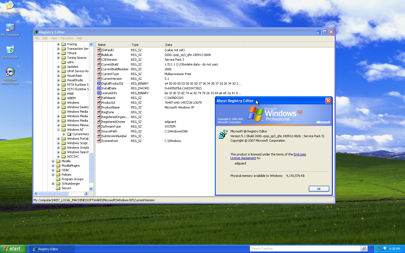Image resolution: width=405 pixels, height=253 pixels.
Task: Expand the WZCSVC tree node
Action: tap(58, 157)
